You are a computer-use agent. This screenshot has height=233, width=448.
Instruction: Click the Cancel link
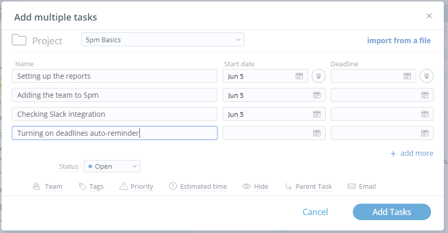(315, 212)
